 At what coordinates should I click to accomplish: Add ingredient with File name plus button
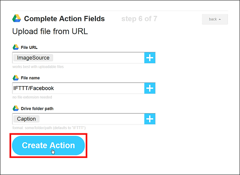(150, 88)
